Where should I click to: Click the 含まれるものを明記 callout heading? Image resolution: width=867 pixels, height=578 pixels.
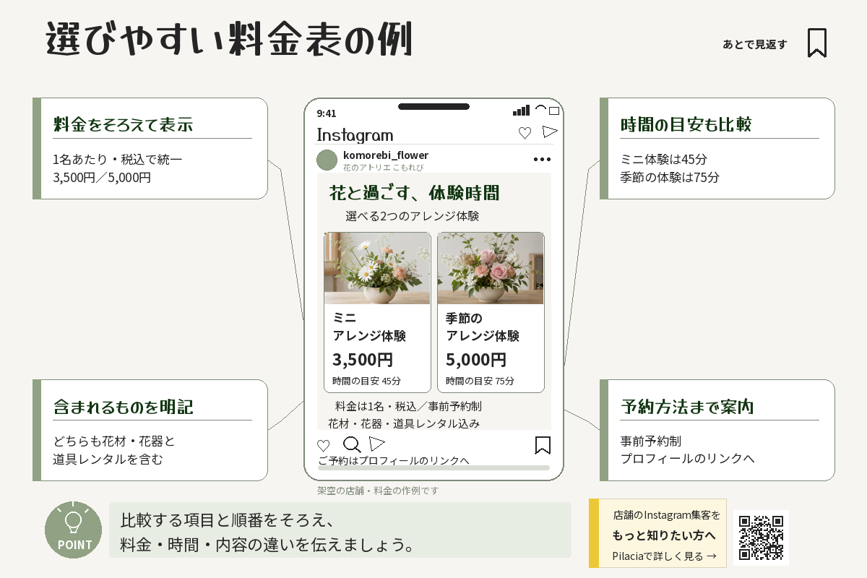click(x=123, y=407)
